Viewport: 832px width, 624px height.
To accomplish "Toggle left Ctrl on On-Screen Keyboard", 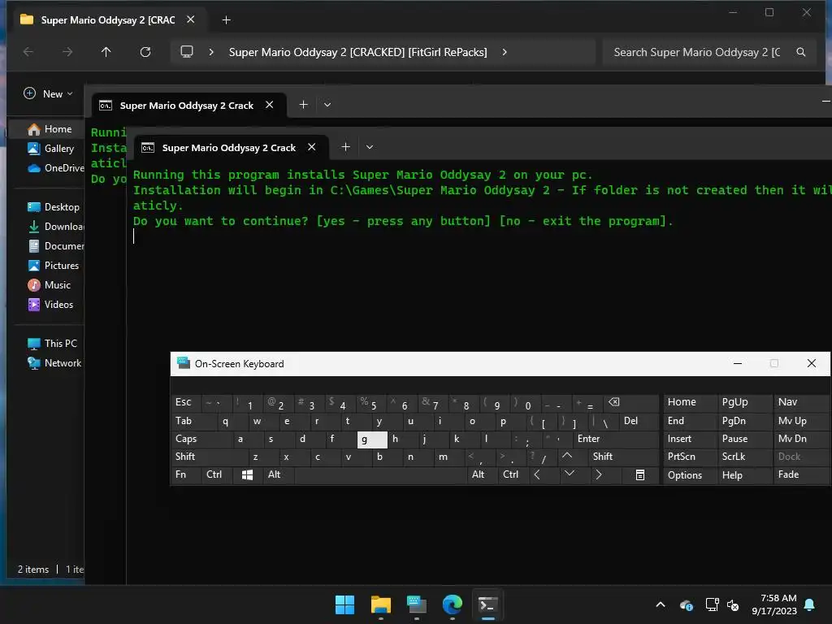I will coord(217,474).
